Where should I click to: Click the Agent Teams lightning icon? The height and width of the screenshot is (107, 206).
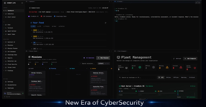point(6,34)
